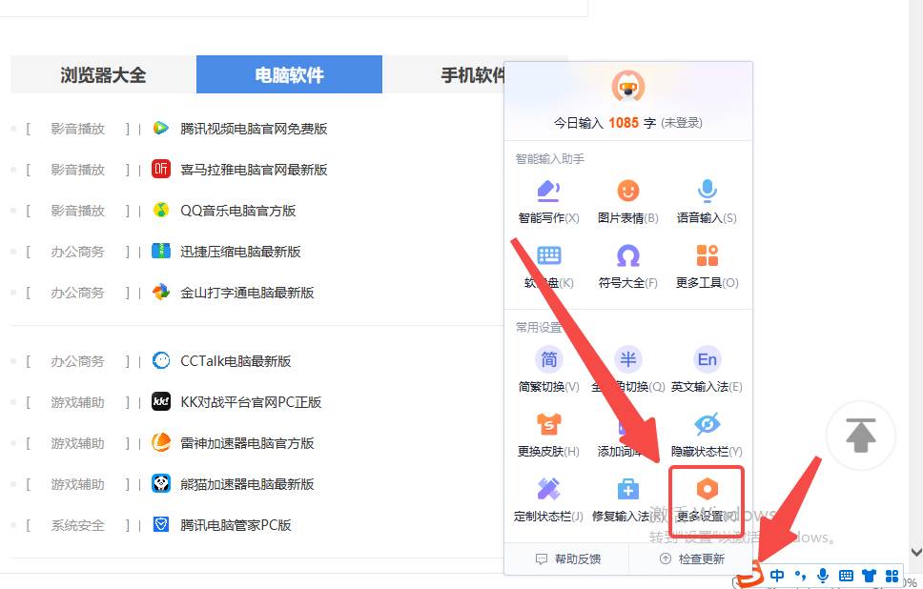Open 智能写作 smart writing tool
Viewport: 923px width, 589px height.
tap(548, 202)
